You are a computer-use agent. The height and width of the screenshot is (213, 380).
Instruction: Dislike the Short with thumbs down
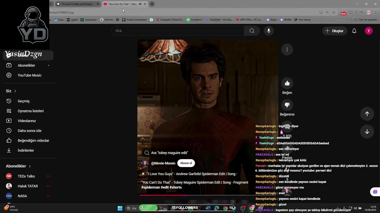(287, 105)
